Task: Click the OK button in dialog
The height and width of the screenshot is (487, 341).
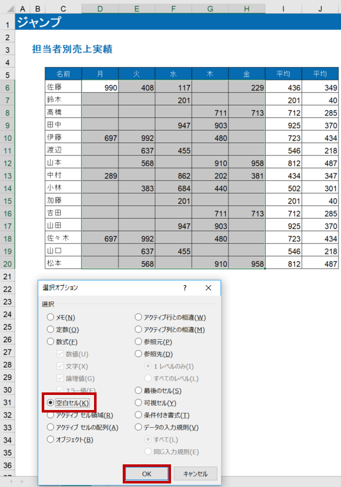Action: coord(146,473)
